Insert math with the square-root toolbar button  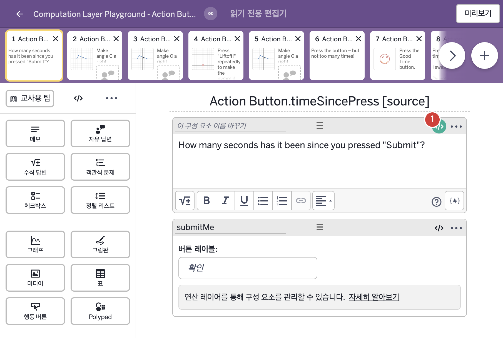pos(185,201)
